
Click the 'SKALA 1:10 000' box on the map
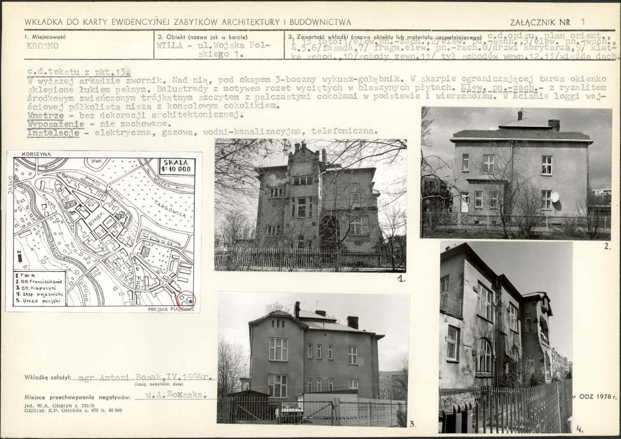[177, 165]
